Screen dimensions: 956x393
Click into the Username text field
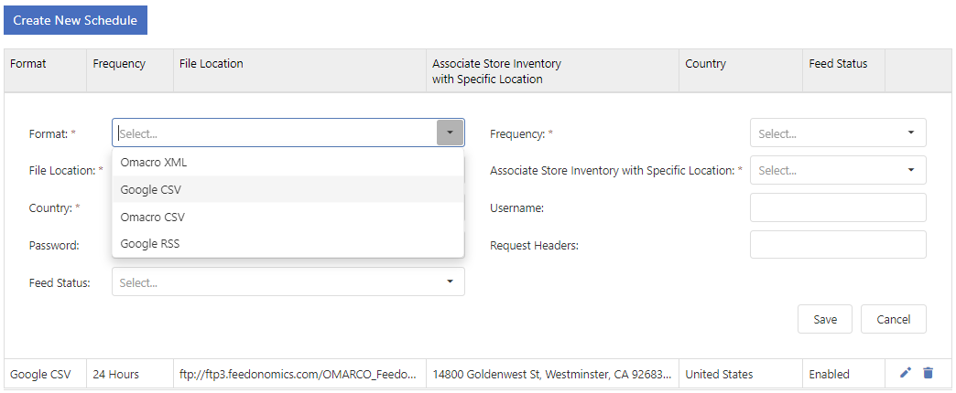coord(837,207)
